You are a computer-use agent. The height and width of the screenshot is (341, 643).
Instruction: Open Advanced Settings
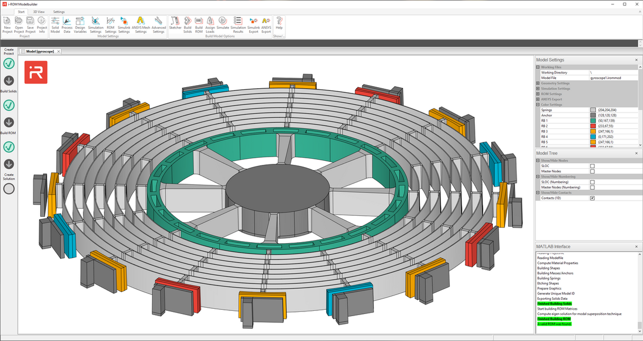(159, 24)
